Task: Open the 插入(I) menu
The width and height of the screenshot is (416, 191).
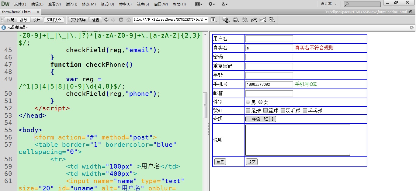Action: point(71,4)
